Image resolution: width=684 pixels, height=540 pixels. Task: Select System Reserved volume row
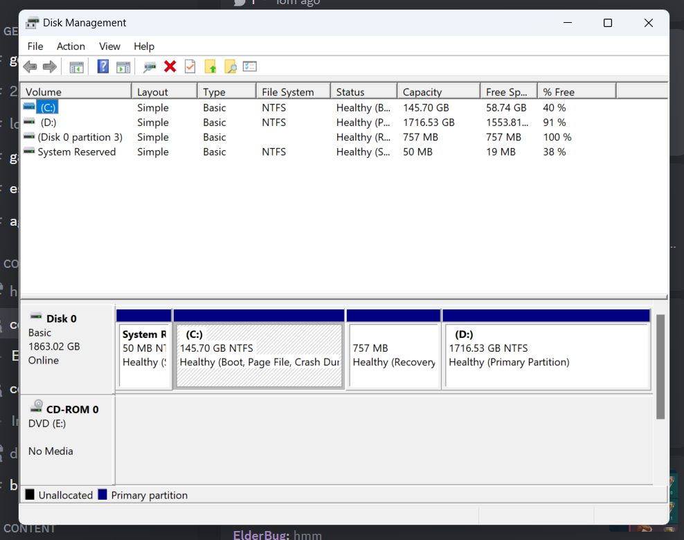point(76,152)
